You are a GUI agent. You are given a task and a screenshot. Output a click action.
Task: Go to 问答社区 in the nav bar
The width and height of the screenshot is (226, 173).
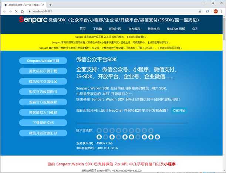pyautogui.click(x=115, y=29)
